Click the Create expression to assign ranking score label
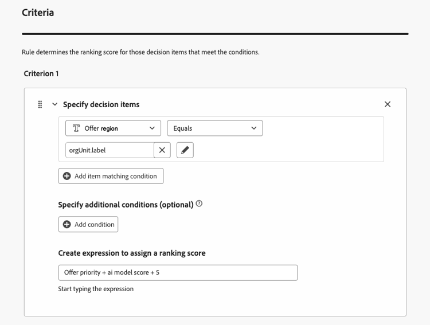The image size is (430, 325). click(132, 253)
